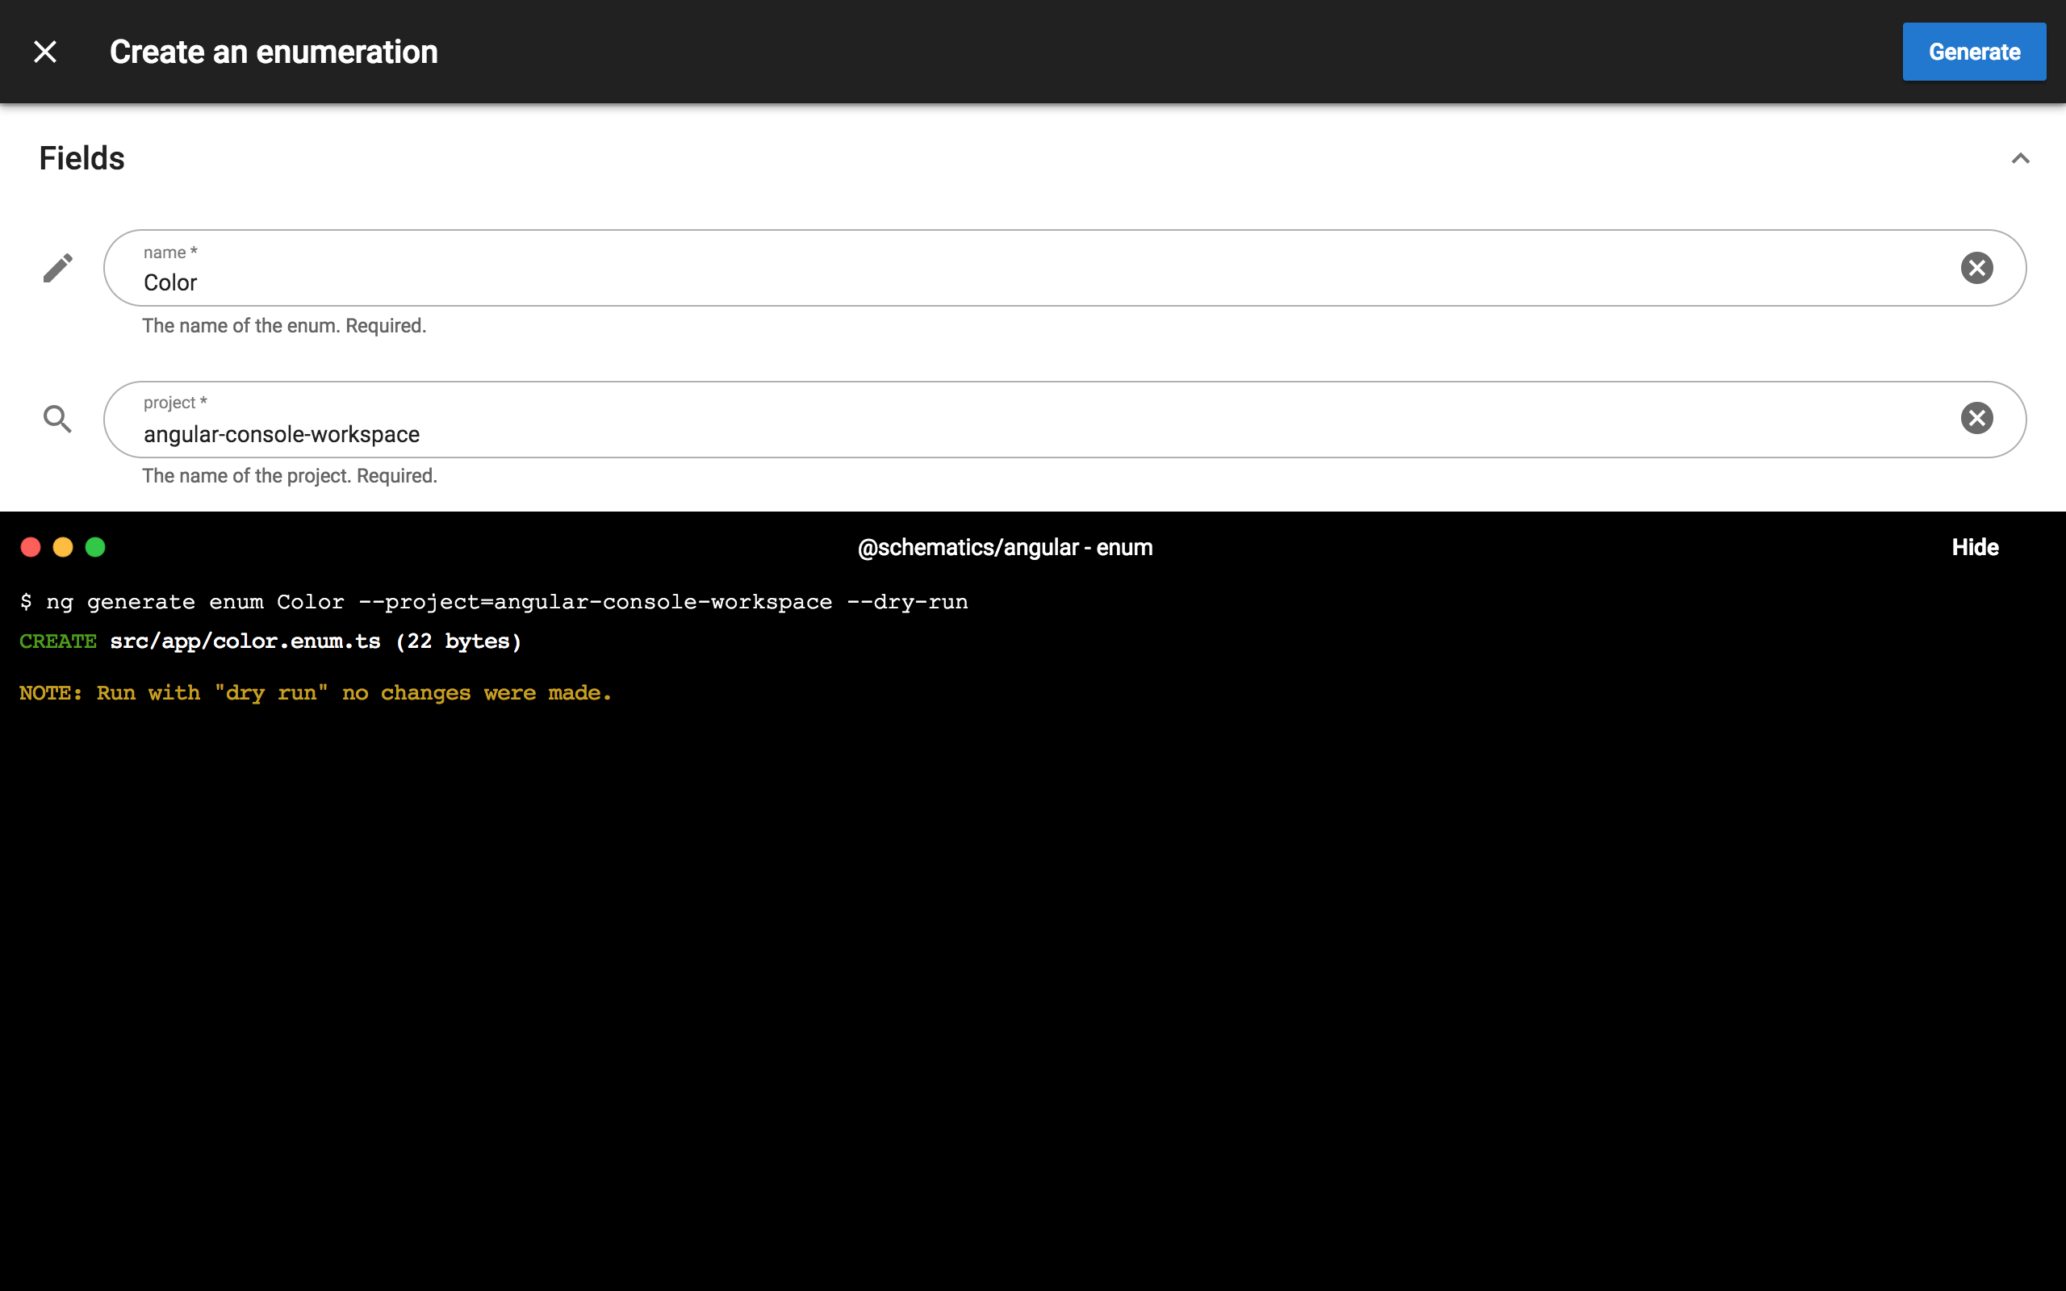Click the red terminal dot
The height and width of the screenshot is (1291, 2066).
31,547
